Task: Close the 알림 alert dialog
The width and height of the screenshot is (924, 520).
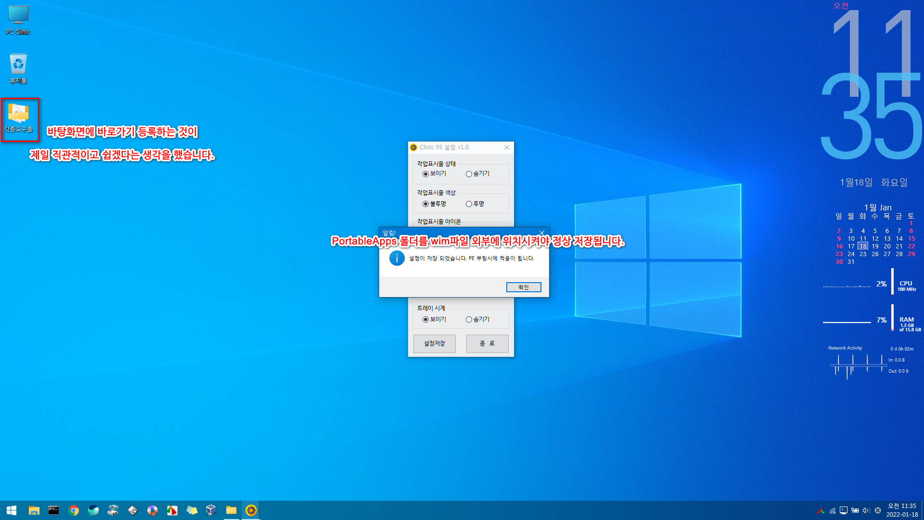Action: [x=542, y=233]
